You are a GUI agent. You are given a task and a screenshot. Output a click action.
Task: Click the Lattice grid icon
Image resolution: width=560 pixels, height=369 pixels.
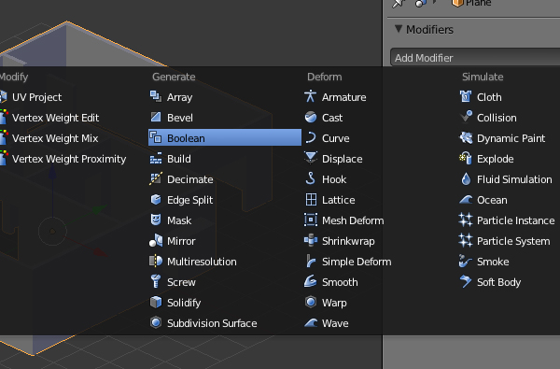pos(311,200)
